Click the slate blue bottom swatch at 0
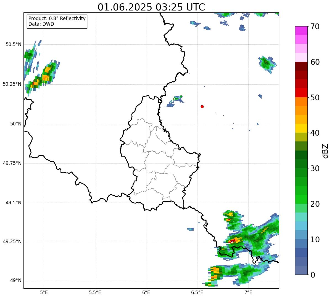 point(301,270)
